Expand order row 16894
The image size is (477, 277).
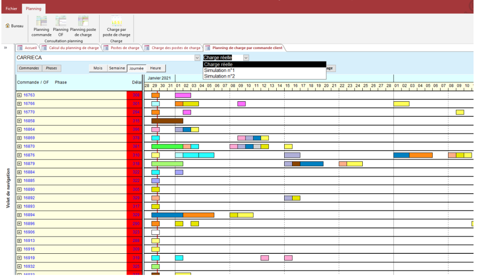click(x=18, y=215)
